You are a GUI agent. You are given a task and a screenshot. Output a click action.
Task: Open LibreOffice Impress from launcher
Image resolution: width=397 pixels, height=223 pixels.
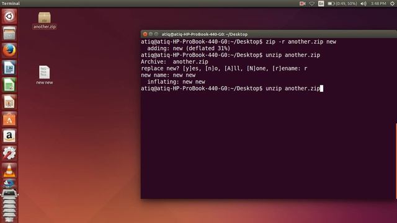coord(9,102)
